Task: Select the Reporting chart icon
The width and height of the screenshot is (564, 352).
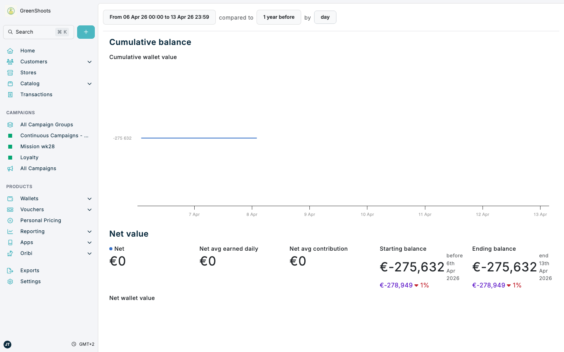Action: [x=10, y=231]
